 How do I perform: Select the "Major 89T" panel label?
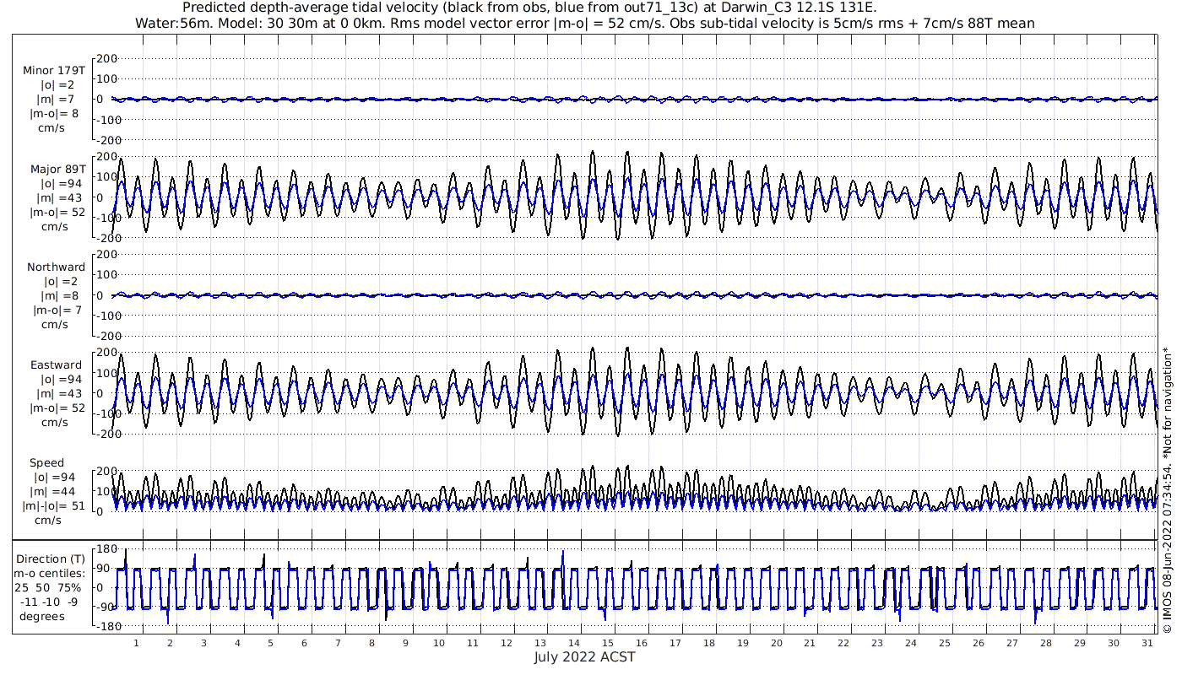click(x=57, y=170)
